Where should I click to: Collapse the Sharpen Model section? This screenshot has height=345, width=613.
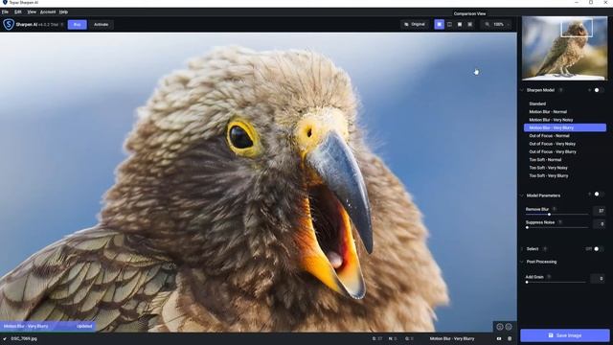pyautogui.click(x=522, y=90)
